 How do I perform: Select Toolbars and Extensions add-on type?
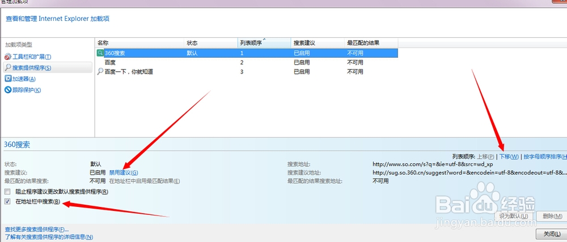pyautogui.click(x=28, y=57)
